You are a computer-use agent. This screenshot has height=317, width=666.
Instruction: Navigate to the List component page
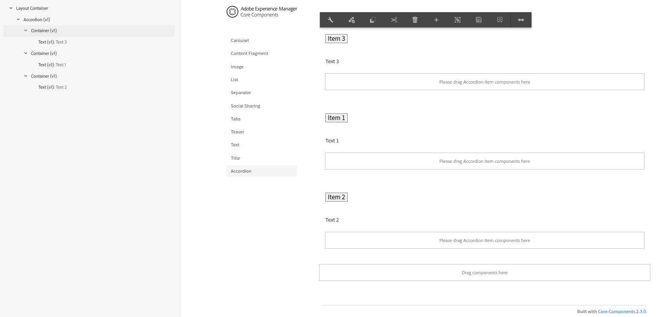pyautogui.click(x=234, y=80)
